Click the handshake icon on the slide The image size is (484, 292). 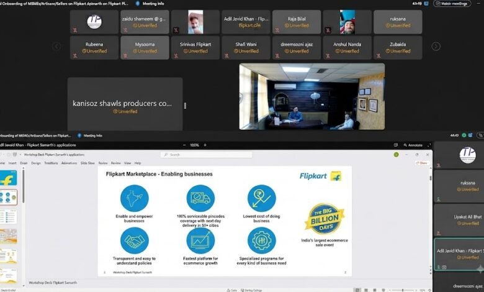coord(134,240)
